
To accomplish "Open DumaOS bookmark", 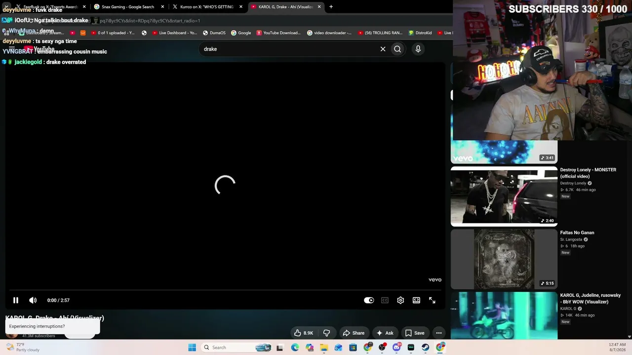I will click(214, 33).
